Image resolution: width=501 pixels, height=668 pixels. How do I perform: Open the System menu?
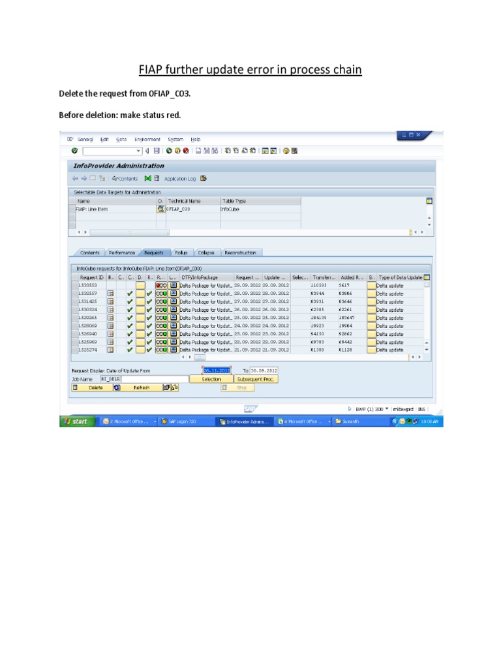(x=175, y=140)
